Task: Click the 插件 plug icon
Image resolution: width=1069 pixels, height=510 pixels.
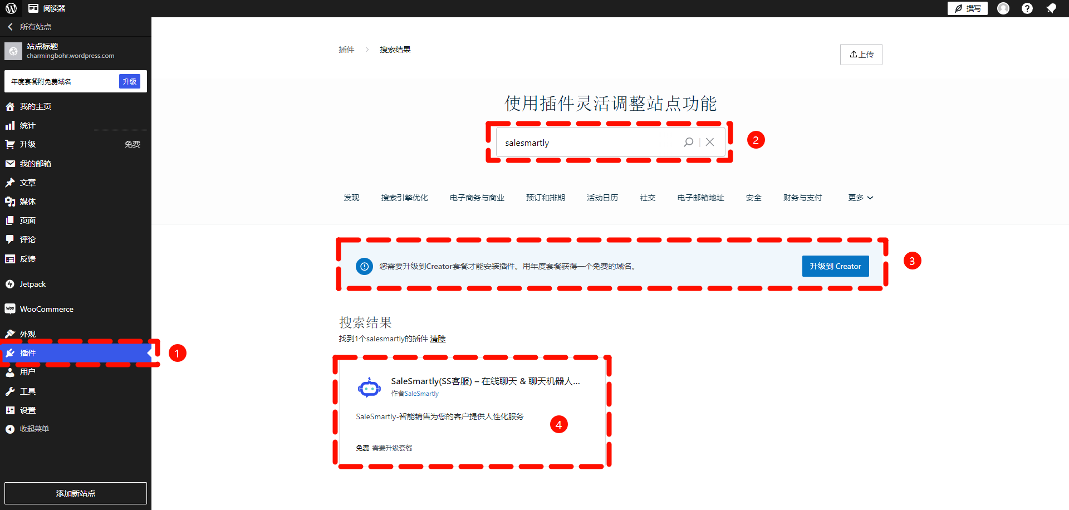Action: pos(10,353)
